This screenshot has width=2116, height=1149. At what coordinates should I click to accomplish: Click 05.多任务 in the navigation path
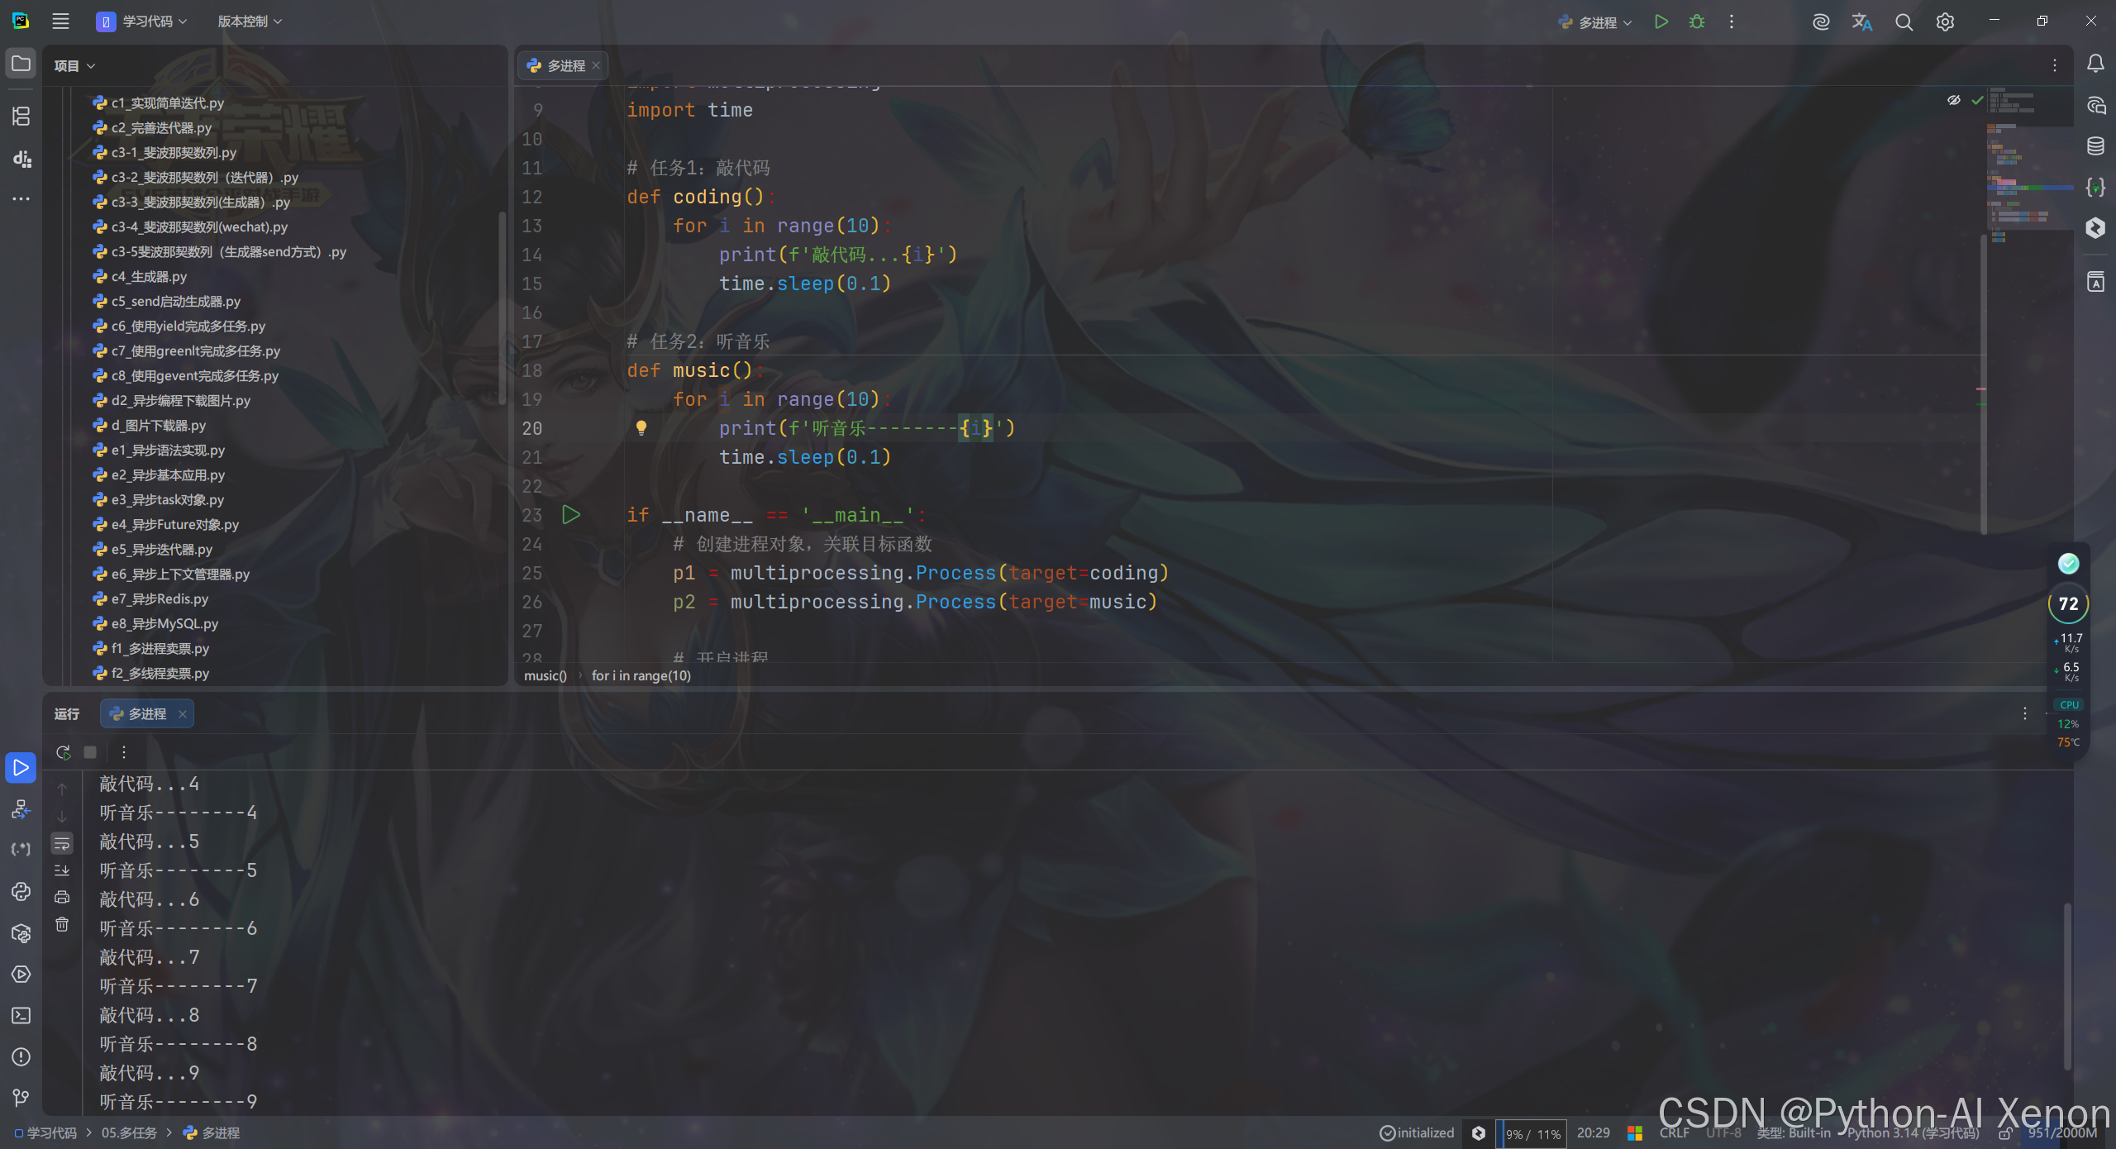click(x=129, y=1133)
